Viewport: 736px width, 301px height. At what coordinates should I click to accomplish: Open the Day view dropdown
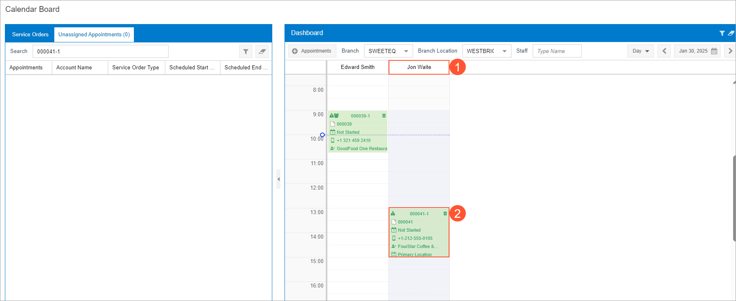click(x=640, y=51)
